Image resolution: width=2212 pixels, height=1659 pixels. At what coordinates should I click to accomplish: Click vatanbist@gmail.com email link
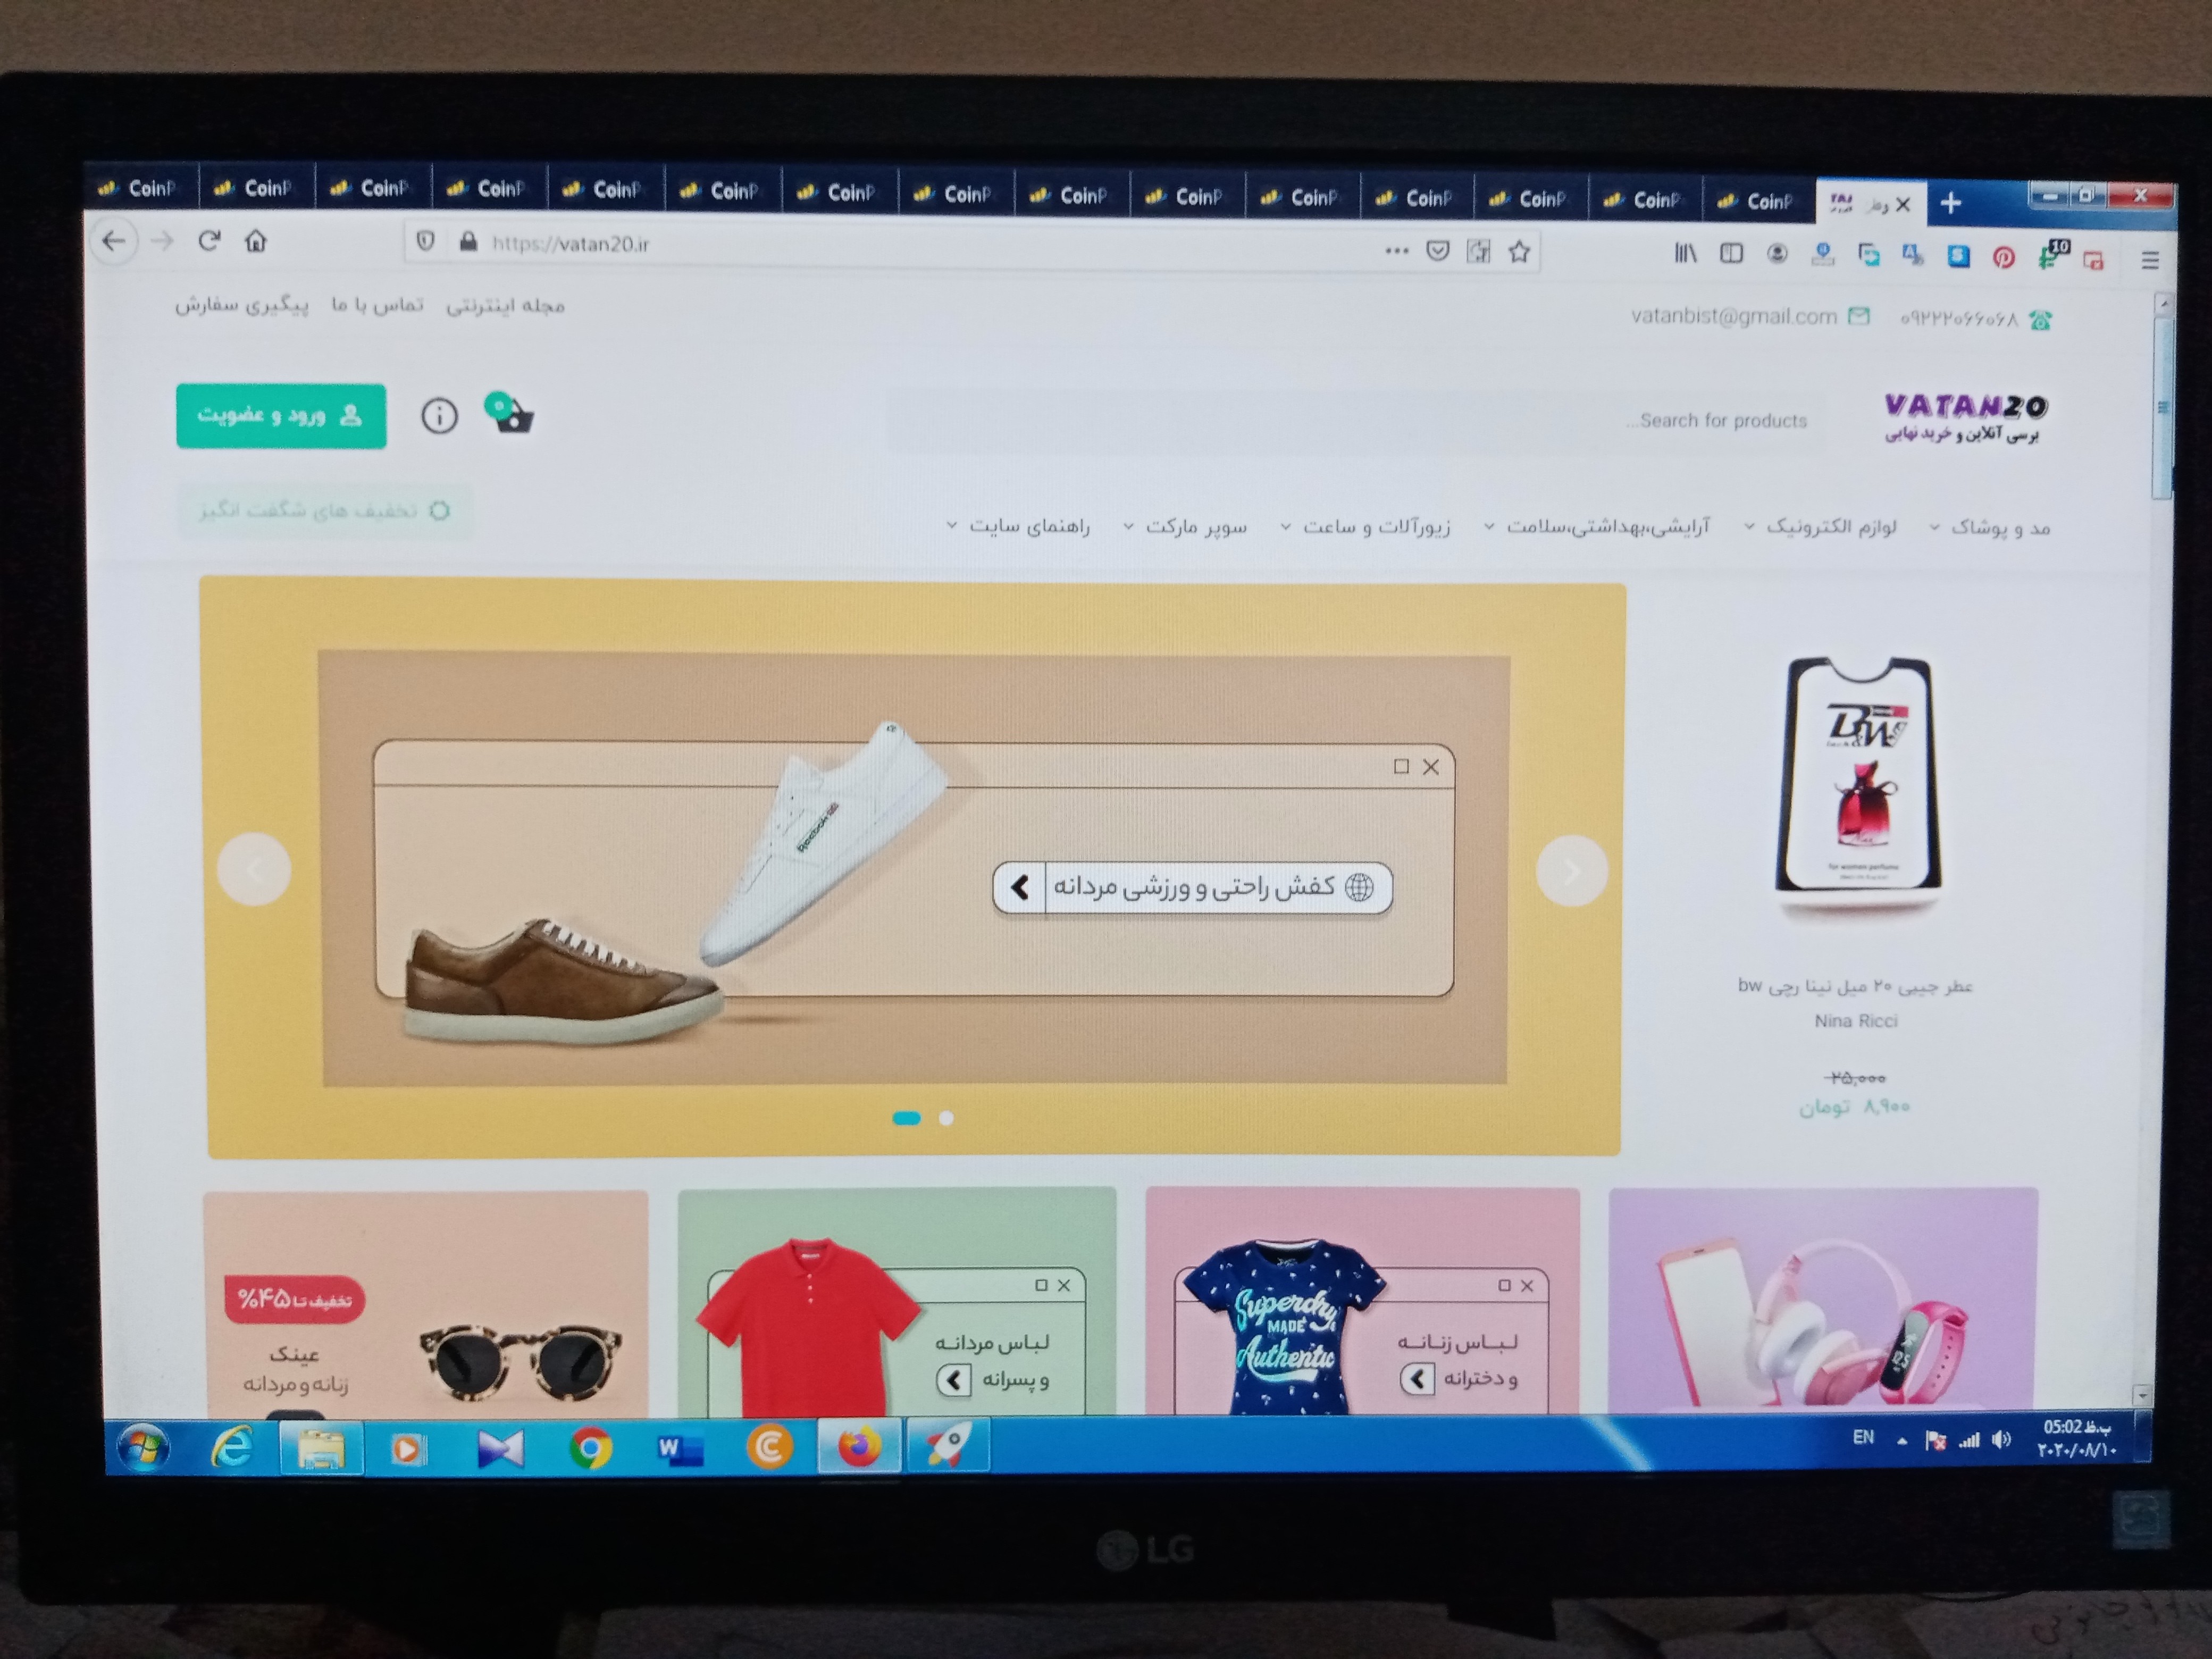[x=1733, y=316]
